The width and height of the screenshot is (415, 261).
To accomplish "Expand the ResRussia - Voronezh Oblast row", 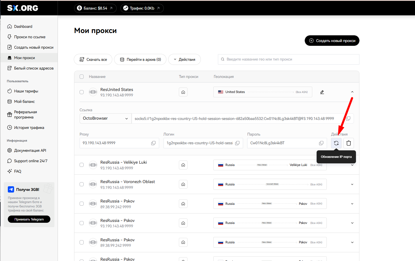I will click(x=352, y=184).
